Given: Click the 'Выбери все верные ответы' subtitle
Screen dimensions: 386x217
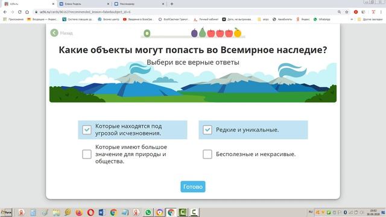Looking at the screenshot, I should click(x=193, y=62).
